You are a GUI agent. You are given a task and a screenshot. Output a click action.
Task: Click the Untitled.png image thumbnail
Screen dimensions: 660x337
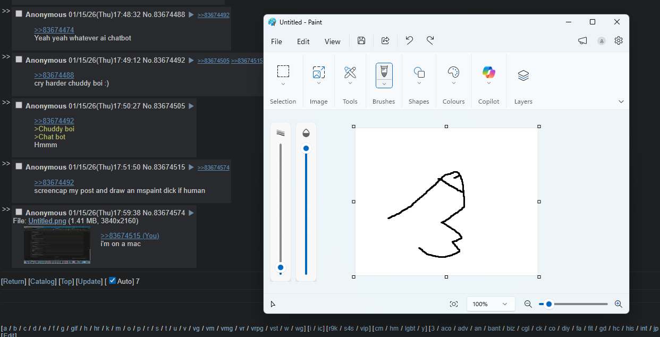coord(57,245)
